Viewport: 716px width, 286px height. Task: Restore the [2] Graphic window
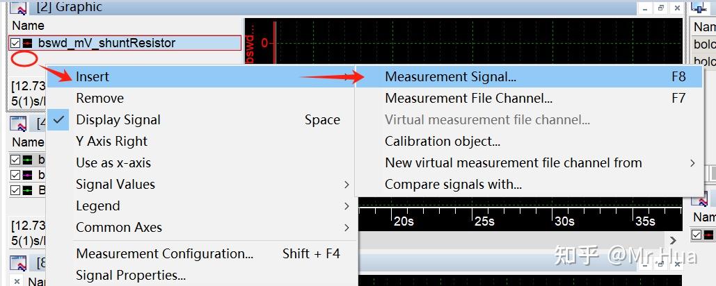click(661, 8)
